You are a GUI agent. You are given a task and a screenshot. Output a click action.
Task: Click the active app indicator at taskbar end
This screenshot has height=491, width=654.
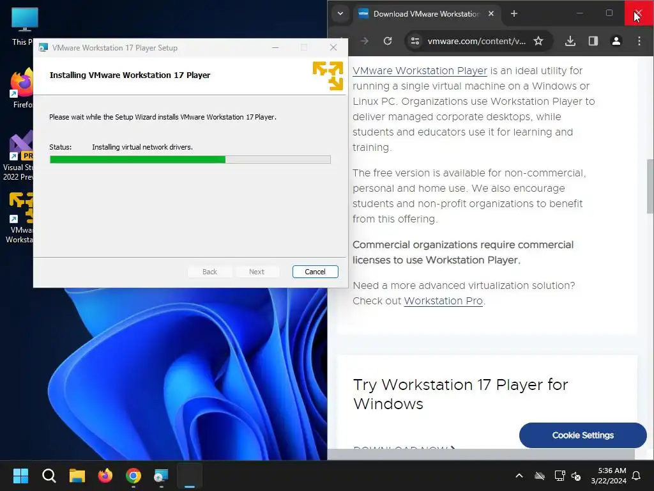(x=190, y=476)
